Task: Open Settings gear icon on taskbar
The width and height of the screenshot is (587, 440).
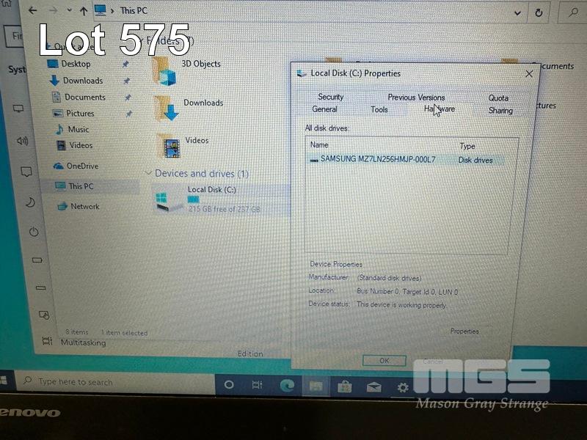Action: 403,387
